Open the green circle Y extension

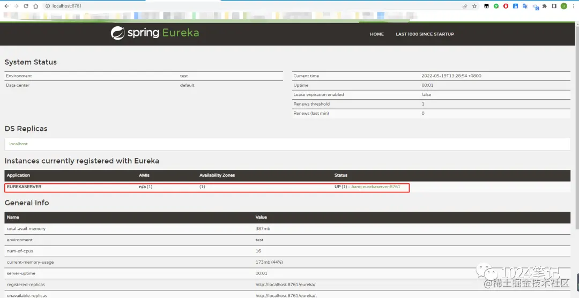click(x=496, y=6)
